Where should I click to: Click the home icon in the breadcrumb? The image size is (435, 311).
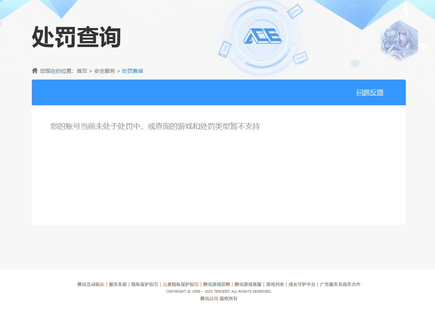click(34, 71)
